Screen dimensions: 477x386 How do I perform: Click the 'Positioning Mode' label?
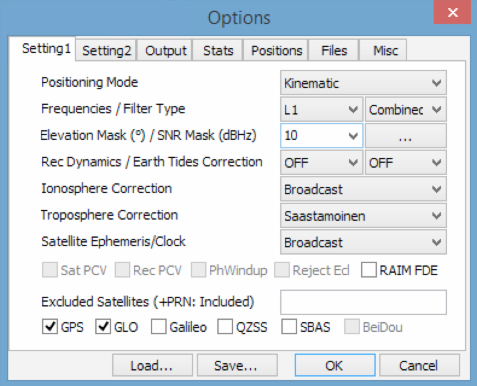coord(90,82)
